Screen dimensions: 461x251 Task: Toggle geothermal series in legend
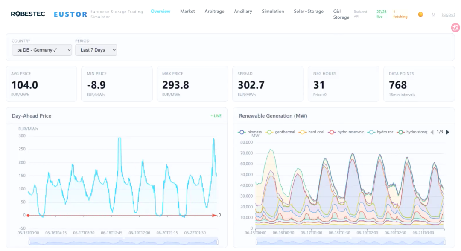(x=280, y=132)
